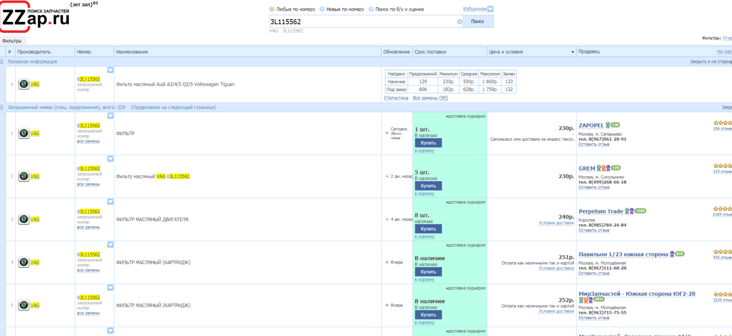Click Seller column header Продавец
This screenshot has width=732, height=336.
(589, 52)
